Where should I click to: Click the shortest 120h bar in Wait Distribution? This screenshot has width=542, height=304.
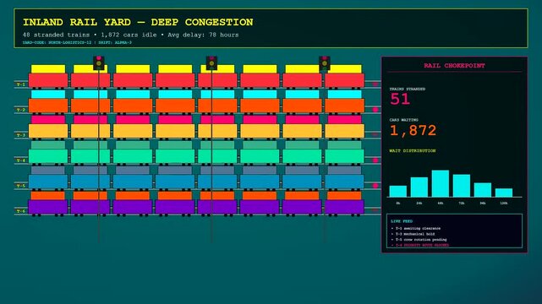504,193
